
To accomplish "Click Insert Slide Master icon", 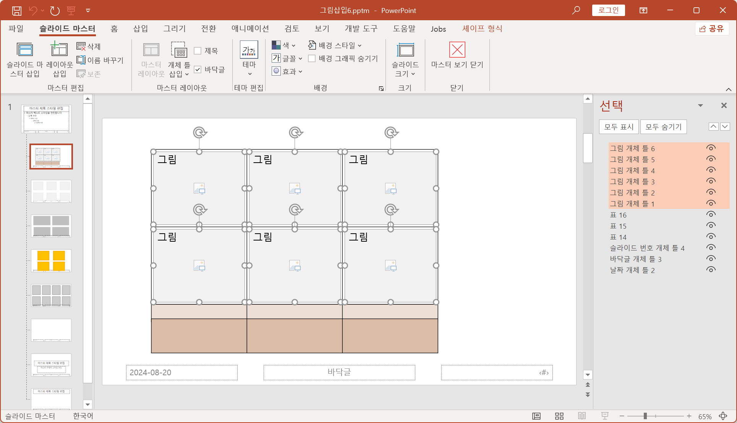I will 25,50.
